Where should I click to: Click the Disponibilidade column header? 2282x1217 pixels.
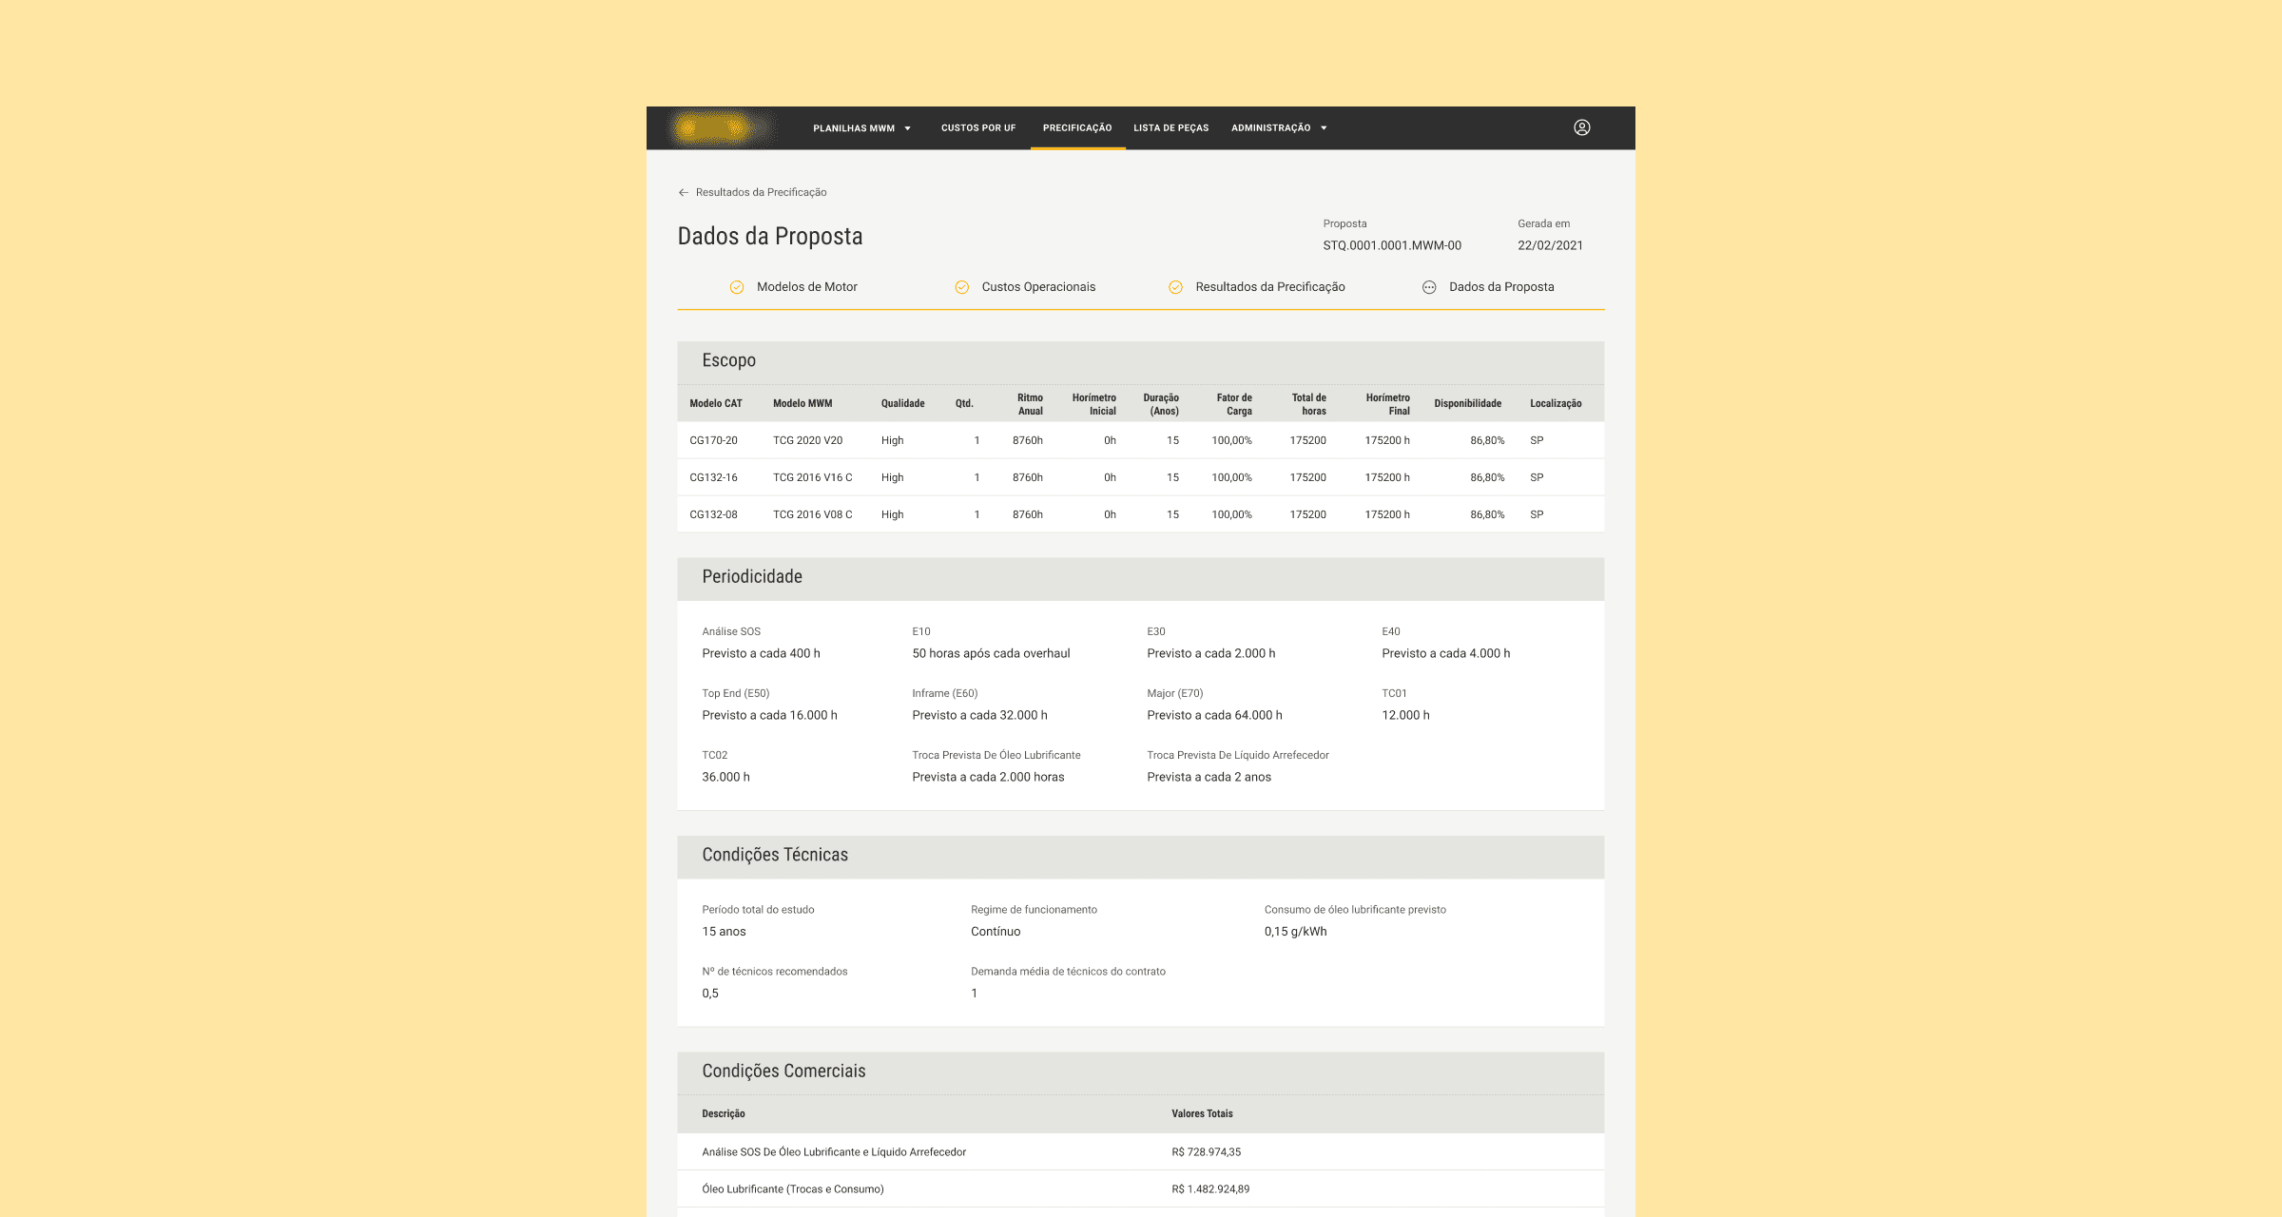[1467, 403]
